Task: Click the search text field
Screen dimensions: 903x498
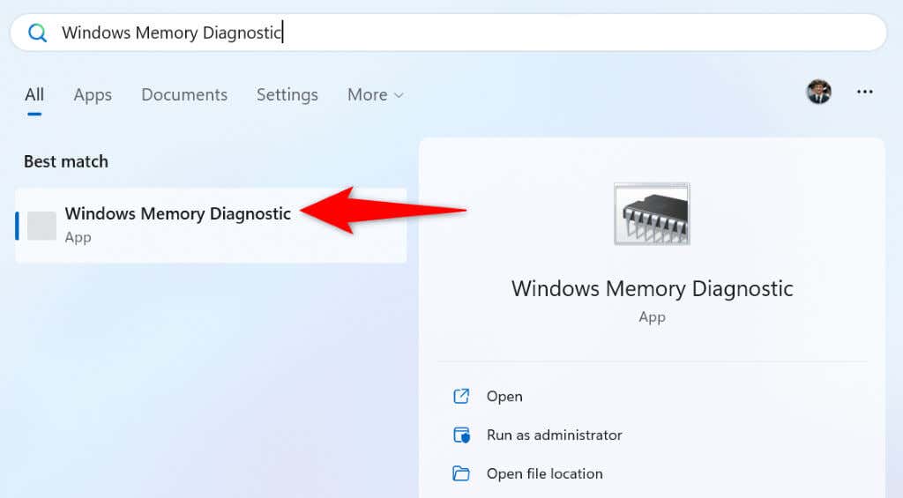Action: pyautogui.click(x=449, y=33)
